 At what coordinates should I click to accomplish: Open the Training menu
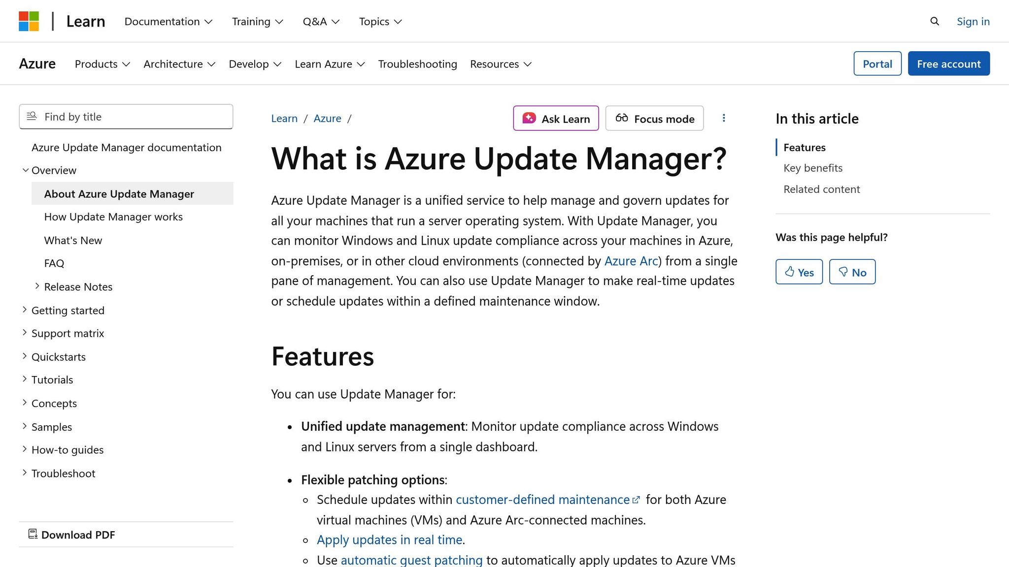257,21
